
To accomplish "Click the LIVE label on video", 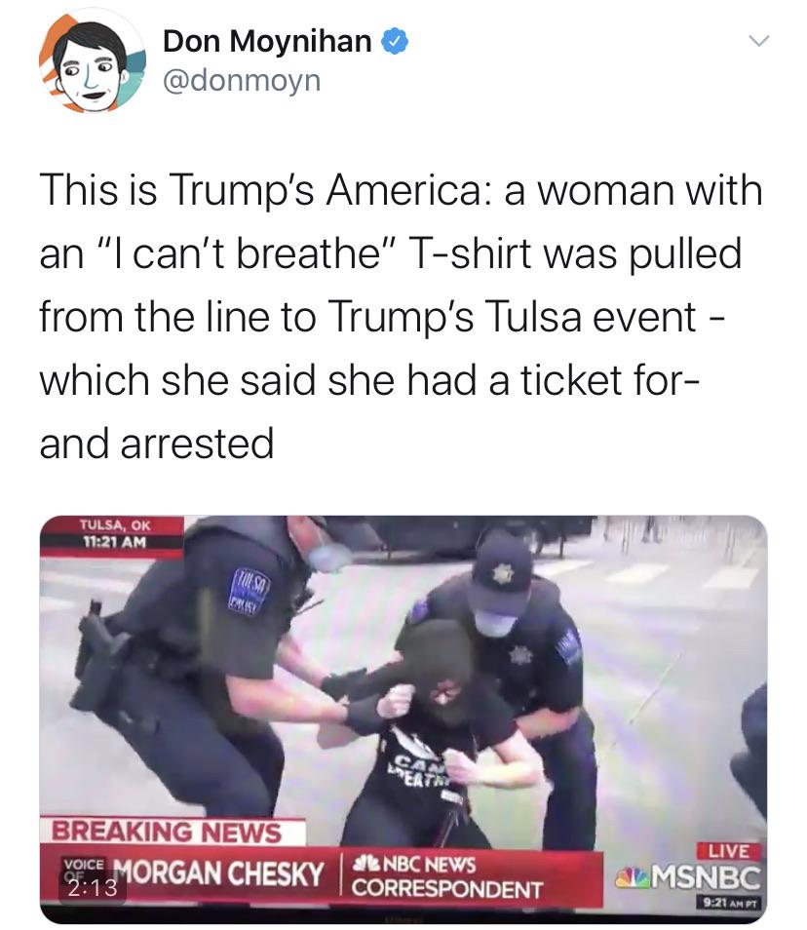I will coord(728,851).
